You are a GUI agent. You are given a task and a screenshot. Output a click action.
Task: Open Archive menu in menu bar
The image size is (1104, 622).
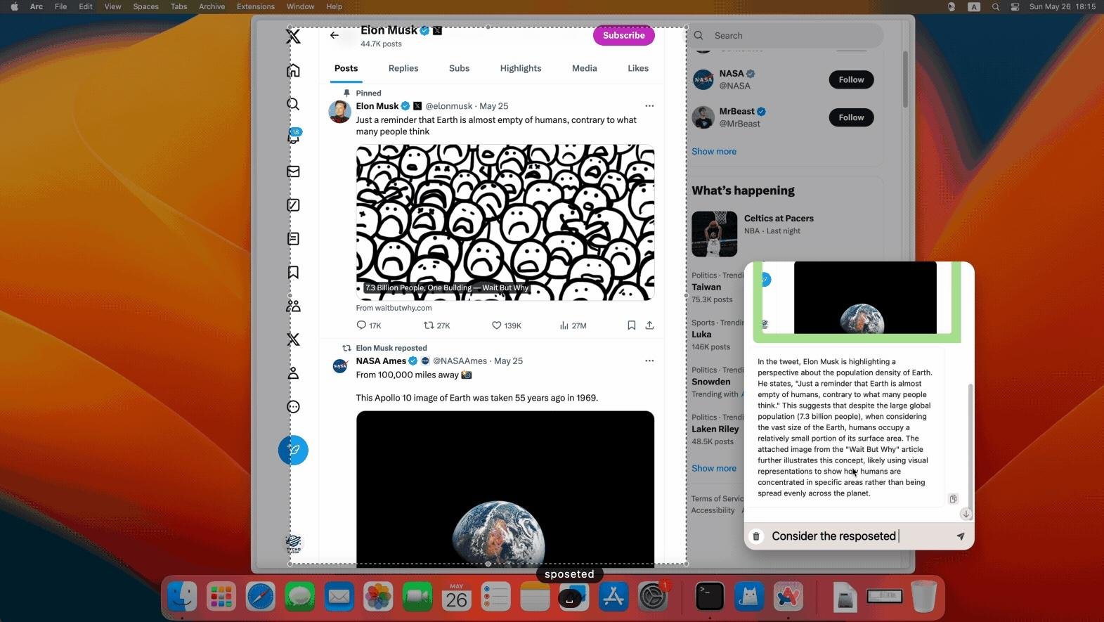pyautogui.click(x=212, y=6)
